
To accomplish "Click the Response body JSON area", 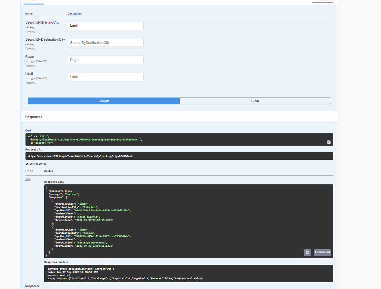I will click(129, 220).
